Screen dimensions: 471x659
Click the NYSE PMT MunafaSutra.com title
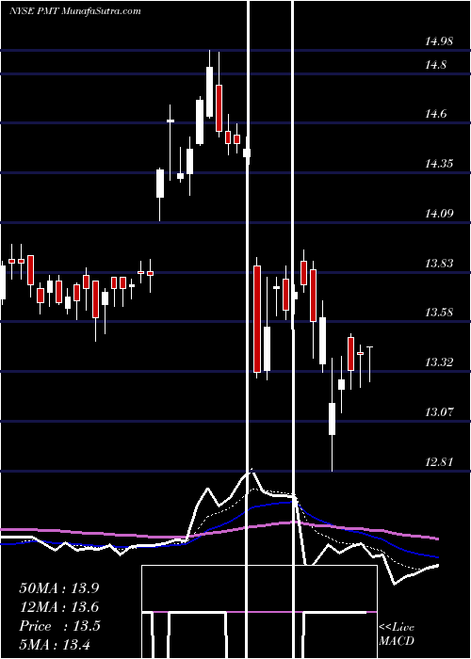tap(75, 11)
